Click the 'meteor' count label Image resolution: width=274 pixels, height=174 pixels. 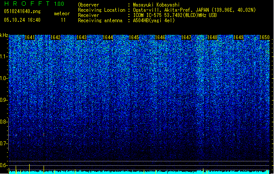62,13
